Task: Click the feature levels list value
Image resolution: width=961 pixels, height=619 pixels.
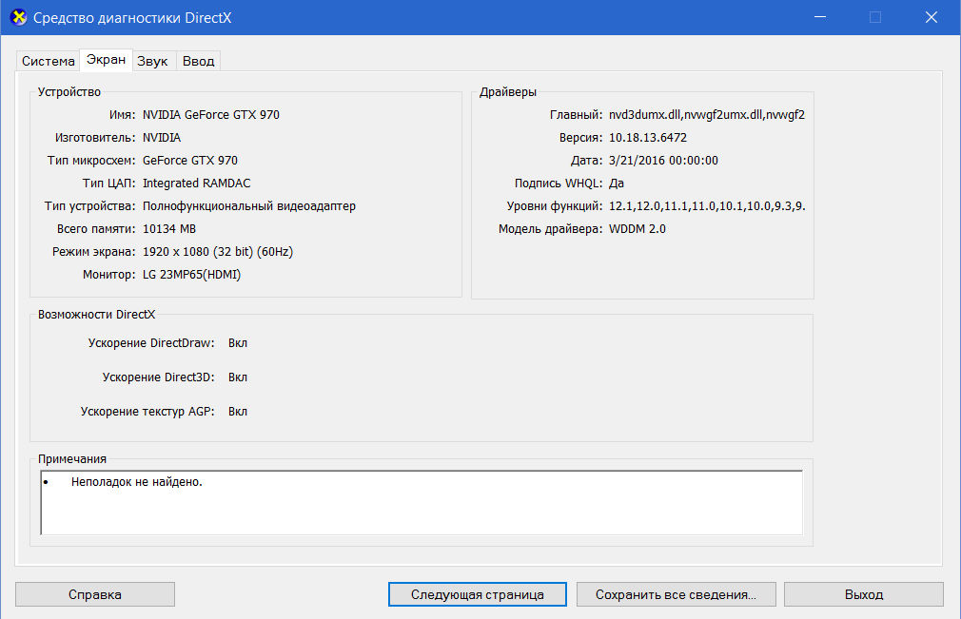Action: click(x=707, y=206)
